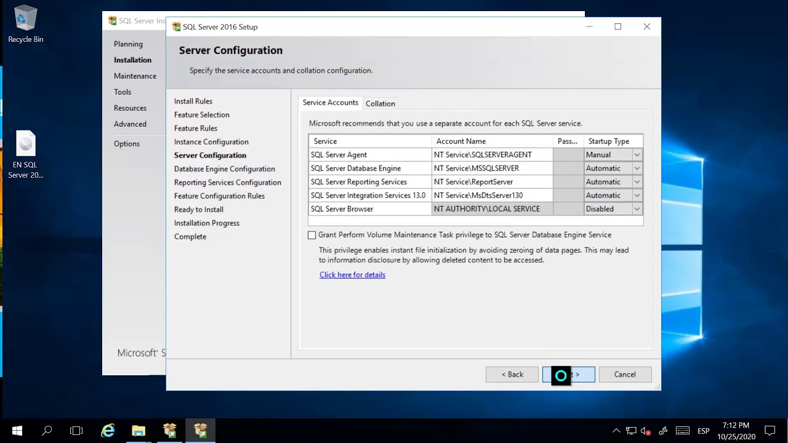Screen dimensions: 788x443
Task: Open the Action Center notifications icon
Action: (770, 431)
